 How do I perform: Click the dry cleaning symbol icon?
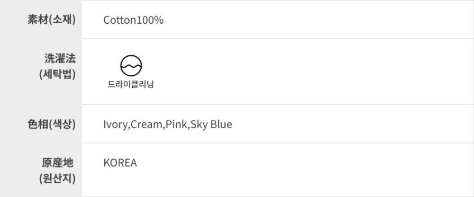(x=131, y=66)
